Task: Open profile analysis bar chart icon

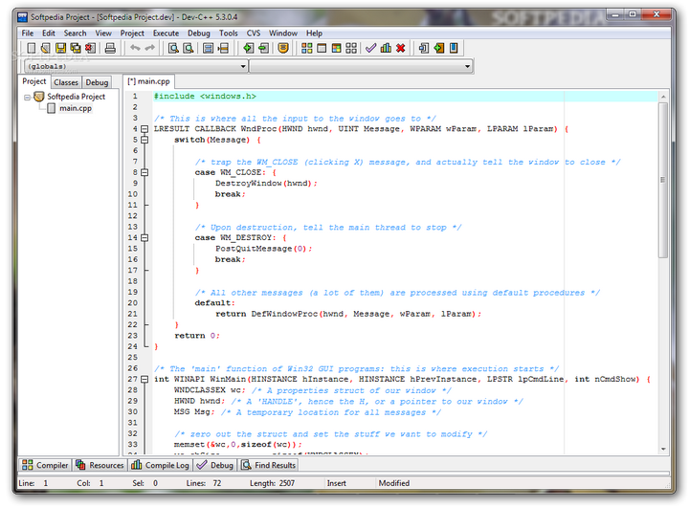Action: point(386,48)
